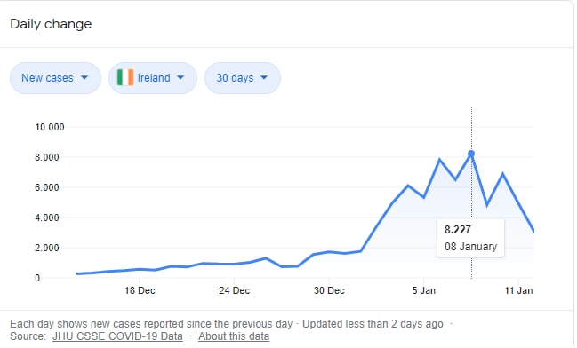Click the 08 January data point
This screenshot has height=348, width=577.
click(471, 154)
